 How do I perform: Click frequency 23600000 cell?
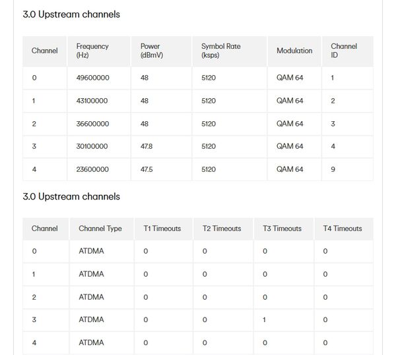click(x=99, y=169)
